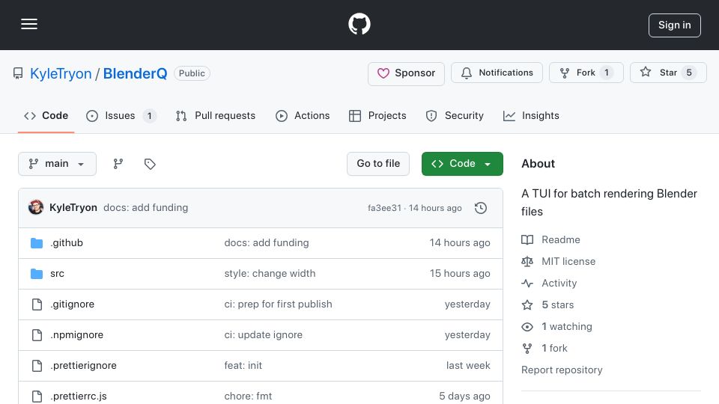Open the Insights tab
This screenshot has height=404, width=719.
coord(531,116)
